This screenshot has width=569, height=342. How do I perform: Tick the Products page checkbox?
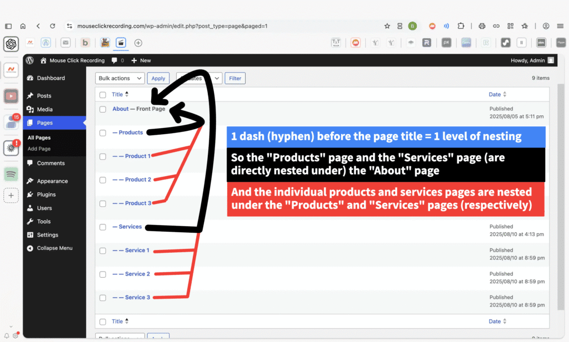103,133
